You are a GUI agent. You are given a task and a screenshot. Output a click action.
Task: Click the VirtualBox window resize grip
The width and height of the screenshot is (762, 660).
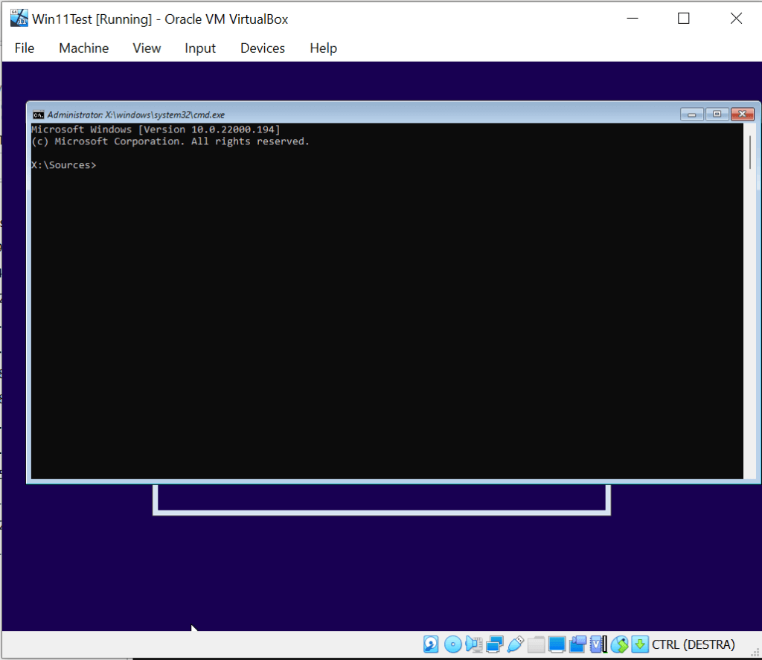[755, 653]
